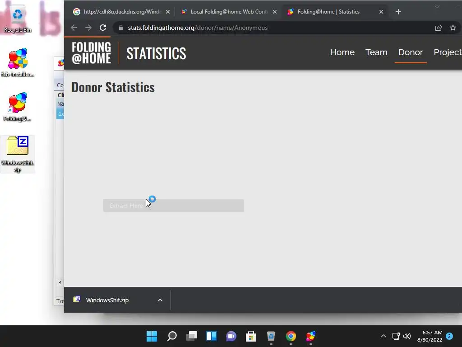Click the Folding@Home logo
The width and height of the screenshot is (462, 347).
91,53
